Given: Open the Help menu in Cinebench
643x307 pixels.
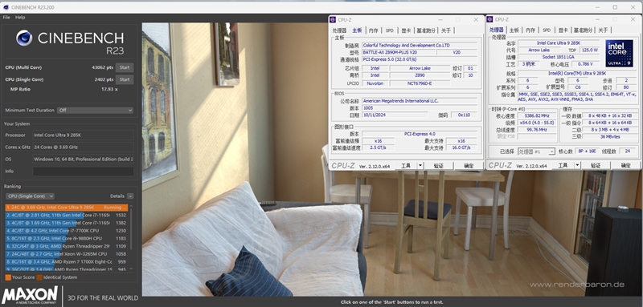Looking at the screenshot, I should 20,18.
